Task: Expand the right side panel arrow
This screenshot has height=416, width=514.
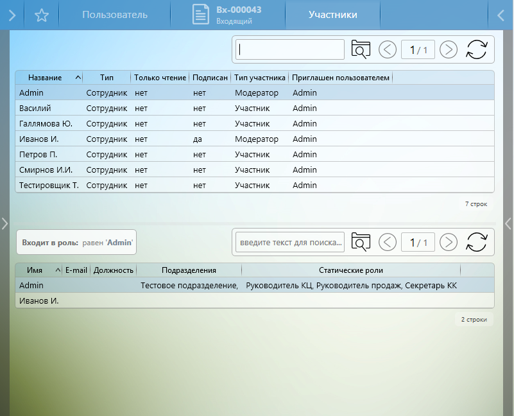Action: click(508, 223)
